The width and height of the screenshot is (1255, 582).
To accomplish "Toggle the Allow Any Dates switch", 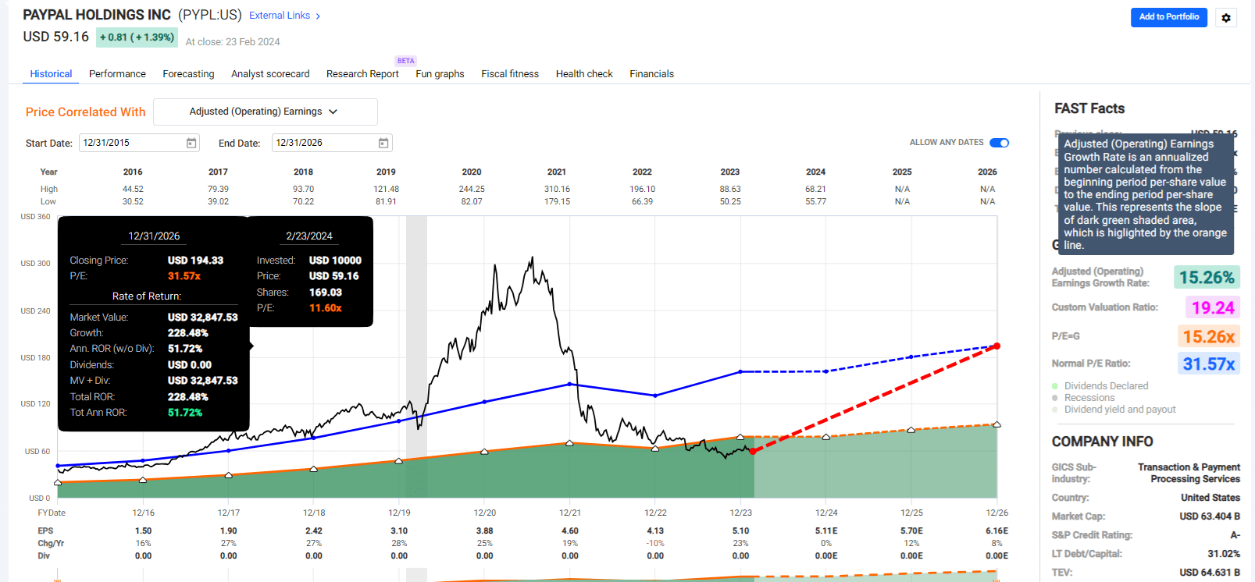I will (x=999, y=143).
